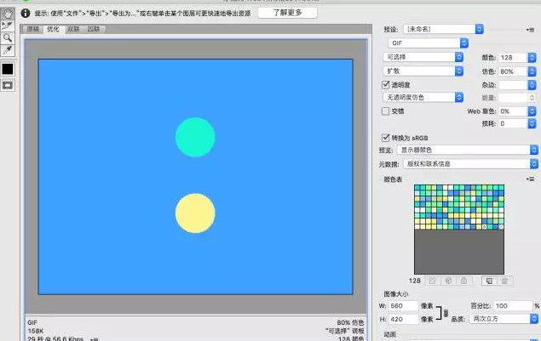Open the GIF file format dropdown
This screenshot has width=541, height=341.
pos(429,43)
